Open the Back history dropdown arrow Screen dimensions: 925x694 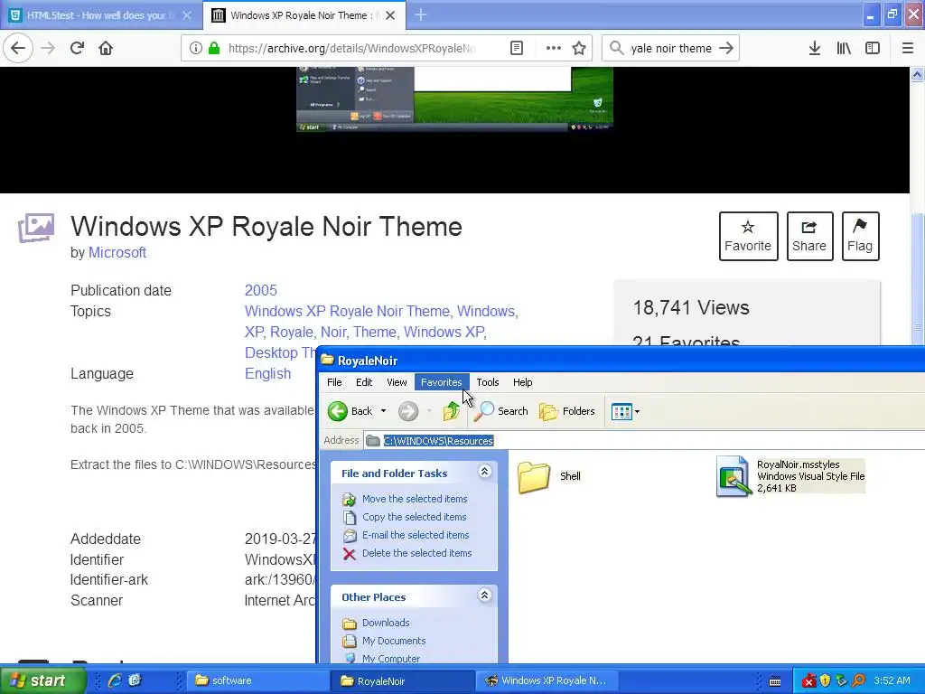(383, 411)
